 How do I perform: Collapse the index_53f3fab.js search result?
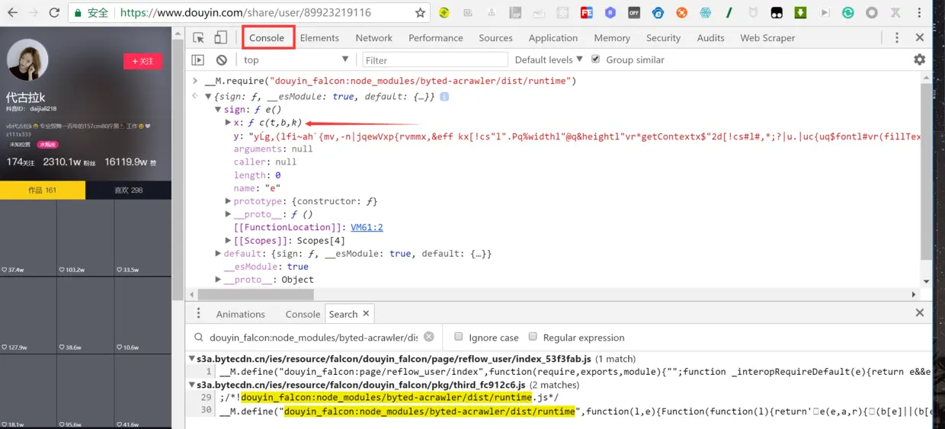(x=191, y=359)
